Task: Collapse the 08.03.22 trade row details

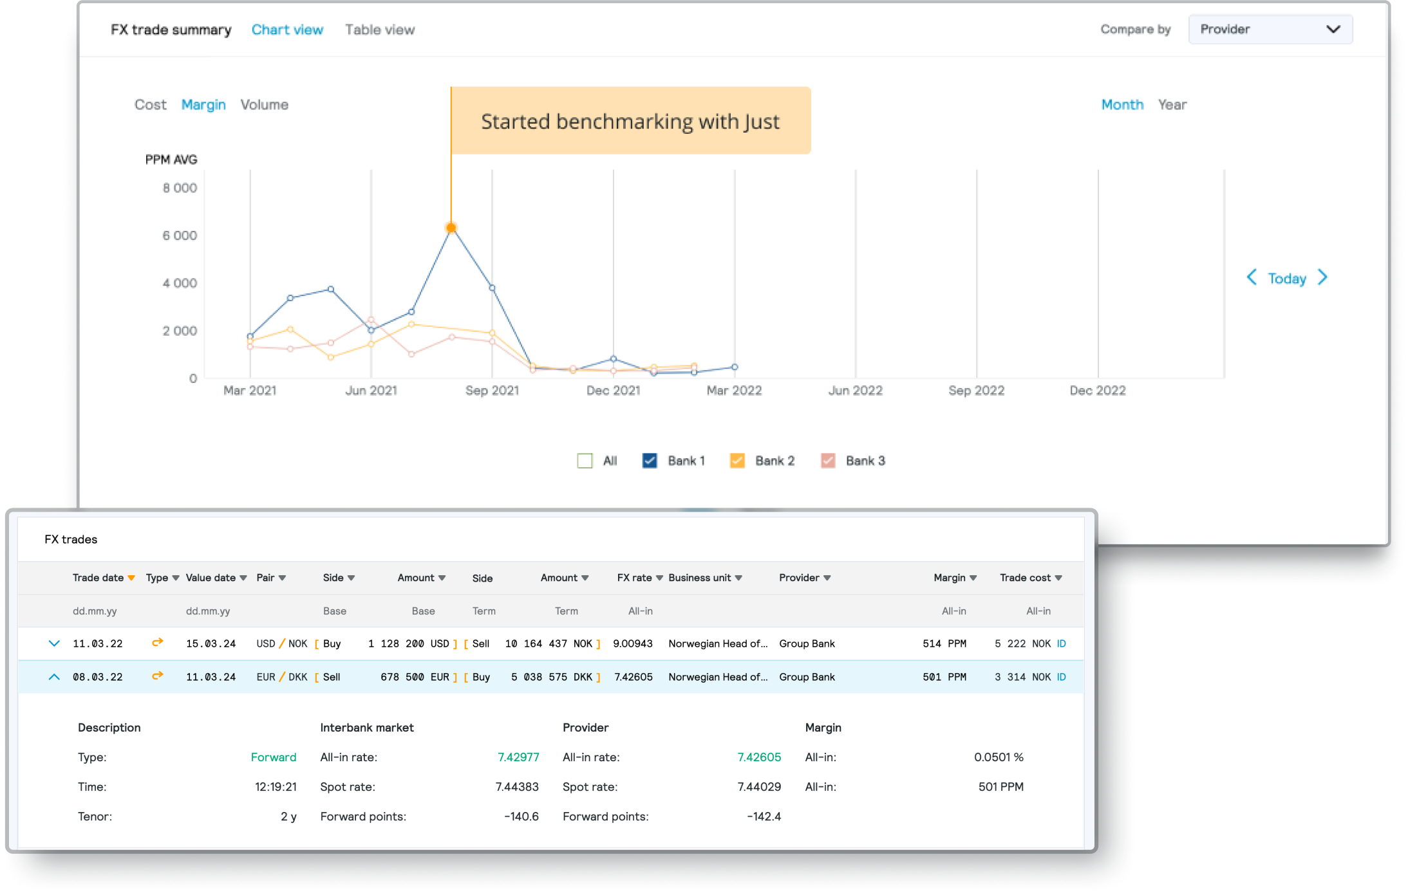Action: coord(54,676)
